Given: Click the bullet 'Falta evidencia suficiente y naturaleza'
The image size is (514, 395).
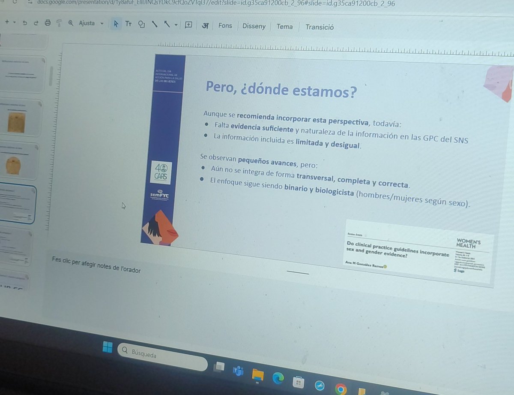Looking at the screenshot, I should click(x=341, y=134).
